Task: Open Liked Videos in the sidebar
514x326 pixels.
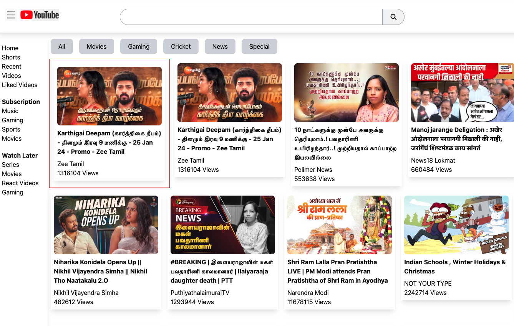Action: [20, 85]
